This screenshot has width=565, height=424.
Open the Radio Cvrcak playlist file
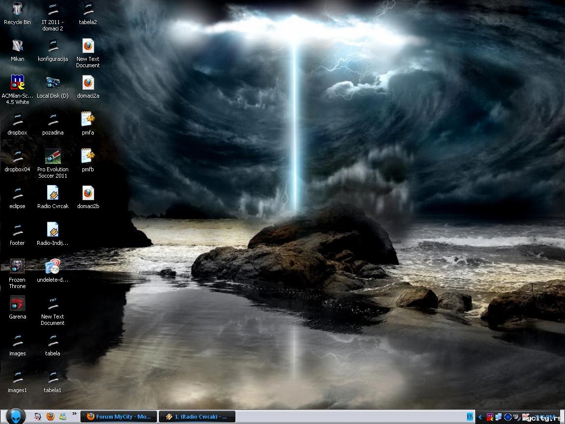click(52, 197)
